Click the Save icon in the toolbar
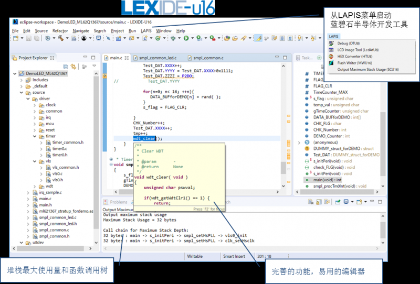The height and width of the screenshot is (284, 420). point(29,38)
